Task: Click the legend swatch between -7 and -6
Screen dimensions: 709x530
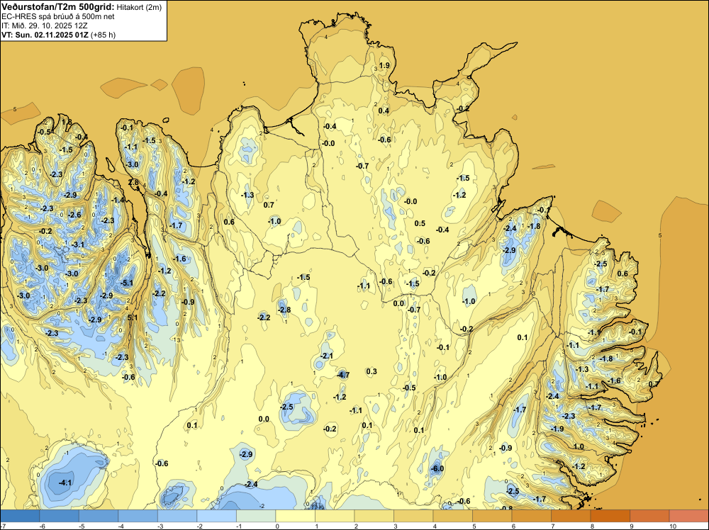Action: click(x=20, y=516)
